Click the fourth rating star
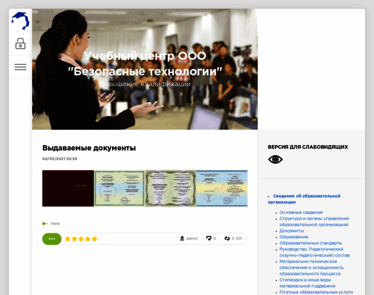 click(x=88, y=239)
